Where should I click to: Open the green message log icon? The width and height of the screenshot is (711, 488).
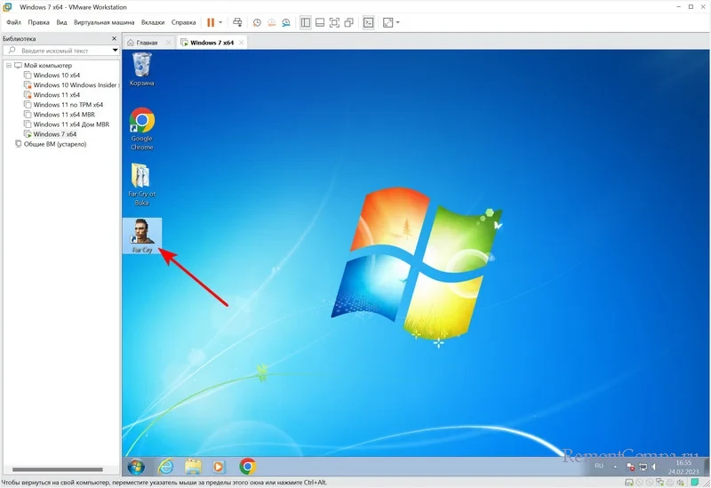(x=695, y=483)
